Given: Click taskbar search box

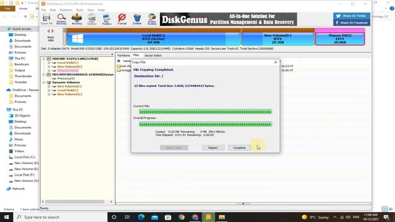Looking at the screenshot, I should 60,217.
